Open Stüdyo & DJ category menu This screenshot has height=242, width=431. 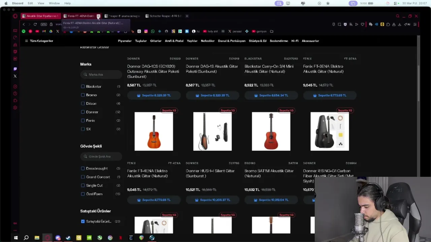[258, 41]
